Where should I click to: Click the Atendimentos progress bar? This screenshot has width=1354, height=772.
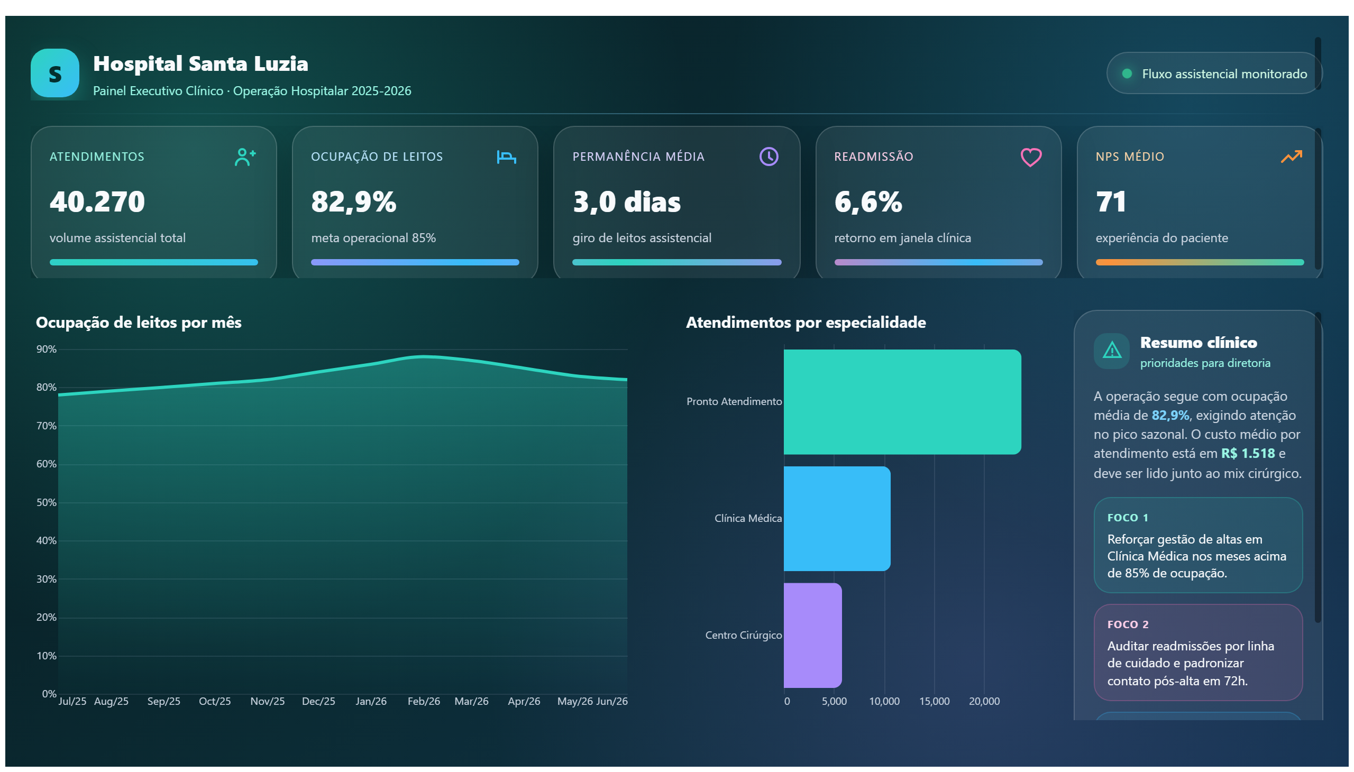click(153, 262)
